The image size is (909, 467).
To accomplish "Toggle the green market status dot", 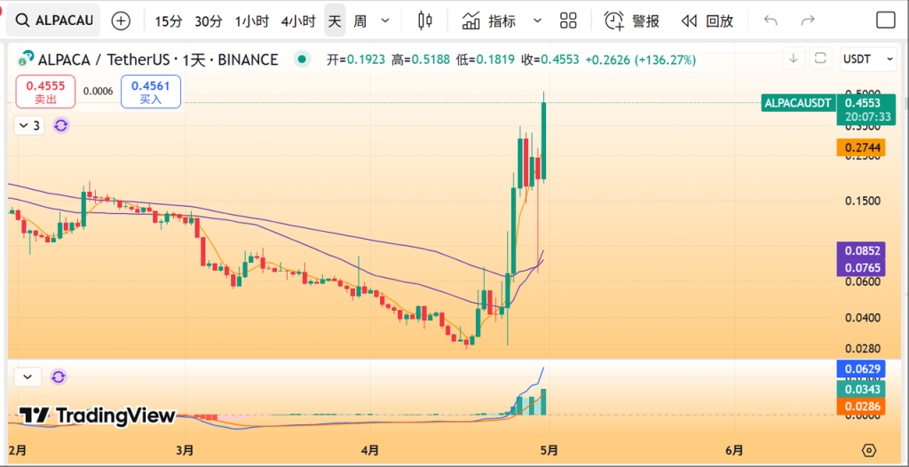I will pyautogui.click(x=302, y=59).
